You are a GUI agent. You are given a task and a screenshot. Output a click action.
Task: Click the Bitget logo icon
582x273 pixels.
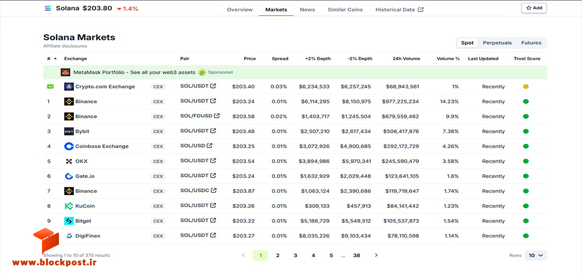(69, 221)
